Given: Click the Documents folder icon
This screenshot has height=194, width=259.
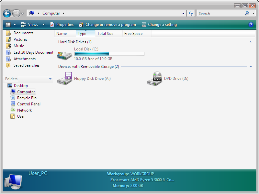Looking at the screenshot, I should (8, 33).
